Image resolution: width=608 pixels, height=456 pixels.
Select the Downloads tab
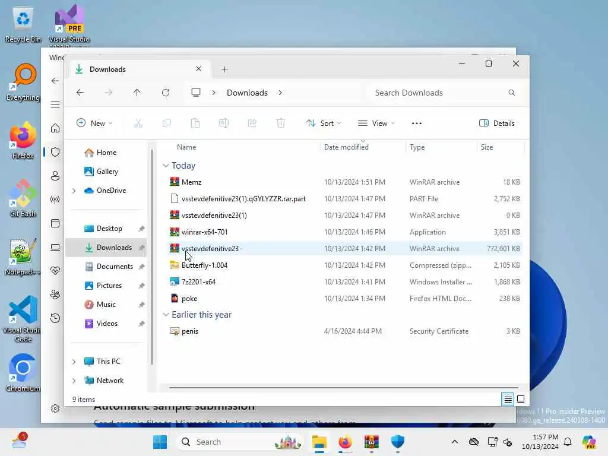click(x=140, y=69)
